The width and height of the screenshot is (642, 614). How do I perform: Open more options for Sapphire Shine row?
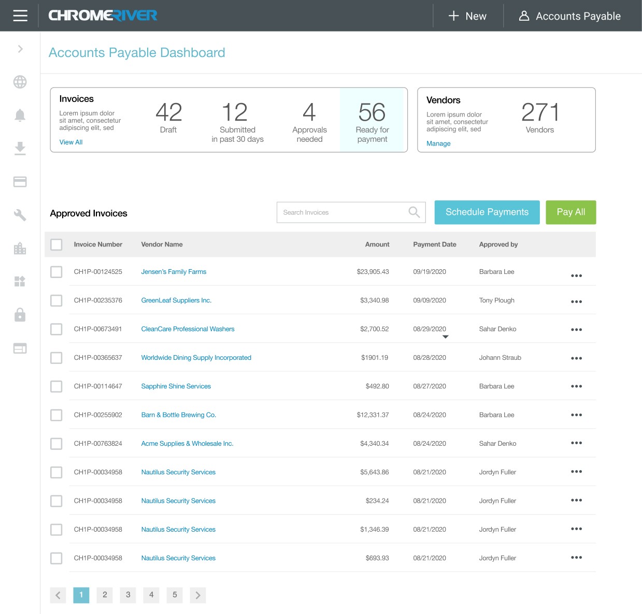(576, 386)
